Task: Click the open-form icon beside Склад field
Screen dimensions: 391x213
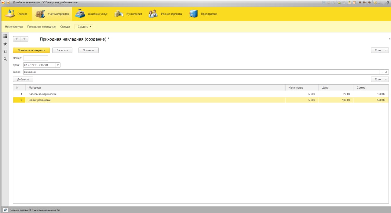Action: [386, 72]
